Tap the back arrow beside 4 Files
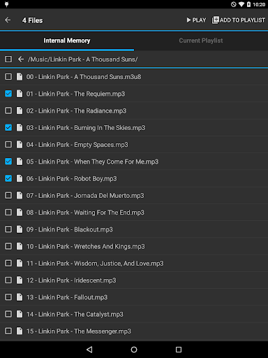Image resolution: width=268 pixels, height=358 pixels. 8,20
